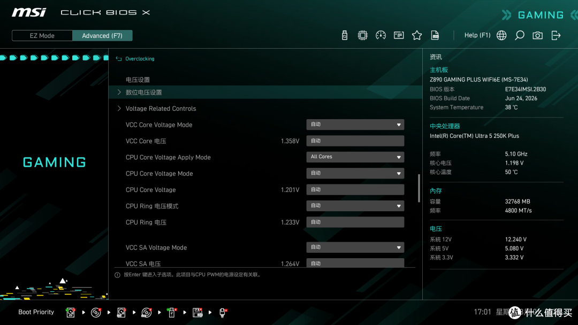Select the USB floppy boot device
The width and height of the screenshot is (578, 325).
pyautogui.click(x=197, y=313)
